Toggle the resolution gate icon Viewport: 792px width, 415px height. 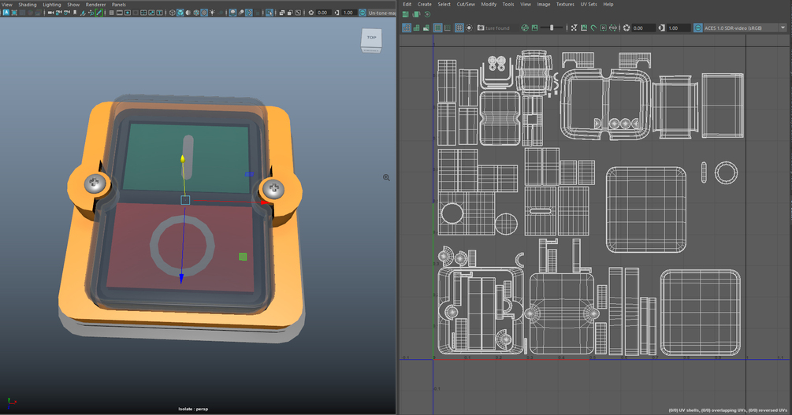pos(128,13)
